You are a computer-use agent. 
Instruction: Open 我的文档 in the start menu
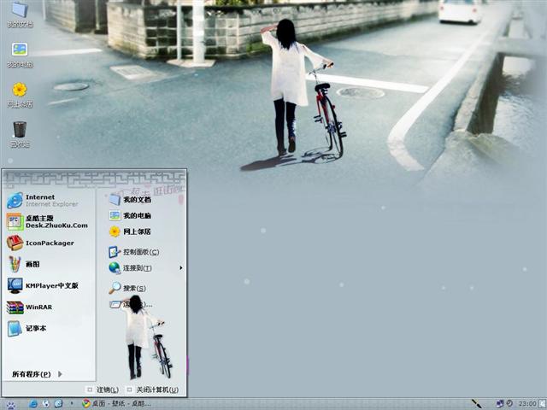tap(130, 199)
